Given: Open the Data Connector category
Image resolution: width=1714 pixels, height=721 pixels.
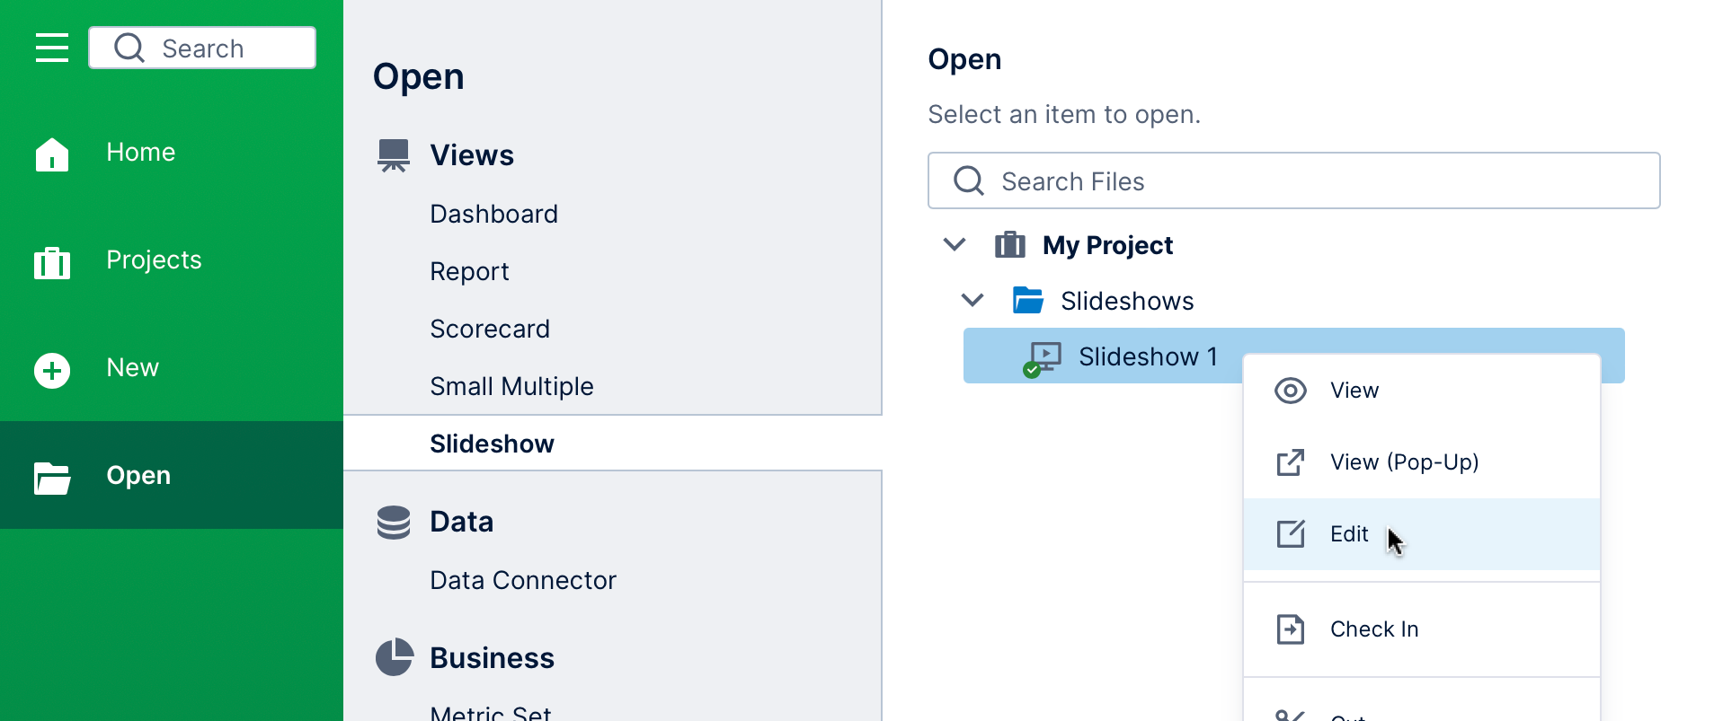Looking at the screenshot, I should pyautogui.click(x=523, y=580).
